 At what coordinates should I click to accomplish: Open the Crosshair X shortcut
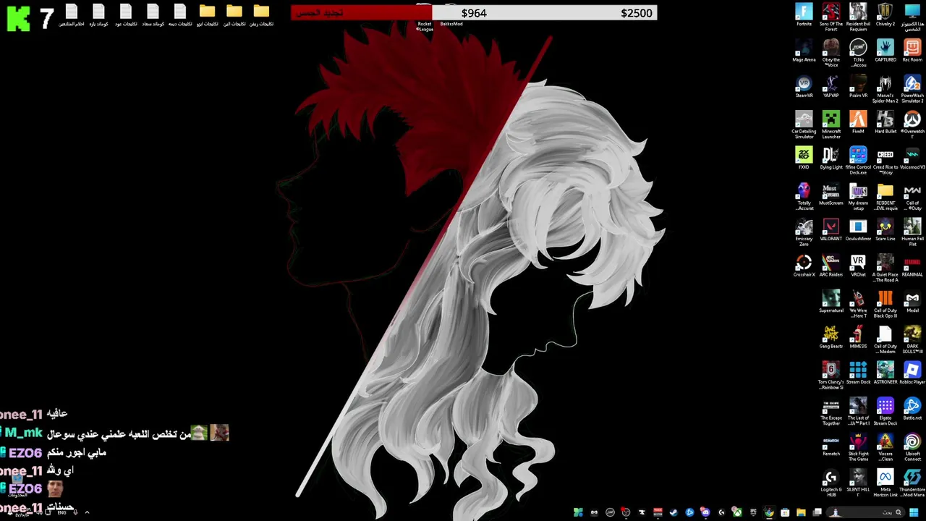pyautogui.click(x=804, y=266)
